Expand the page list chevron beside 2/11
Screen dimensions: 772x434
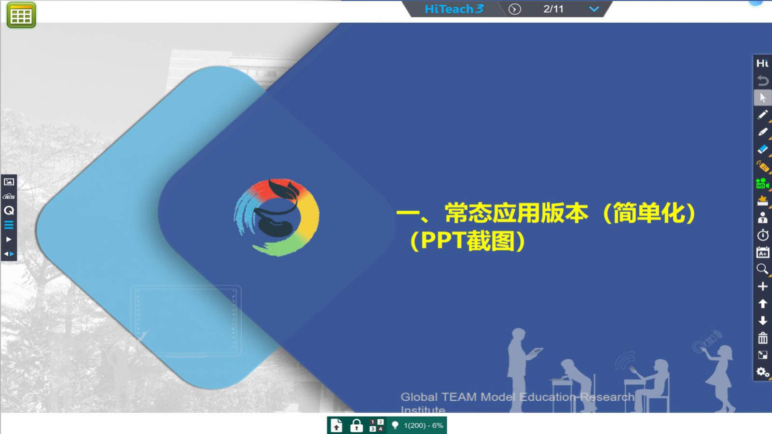click(594, 9)
